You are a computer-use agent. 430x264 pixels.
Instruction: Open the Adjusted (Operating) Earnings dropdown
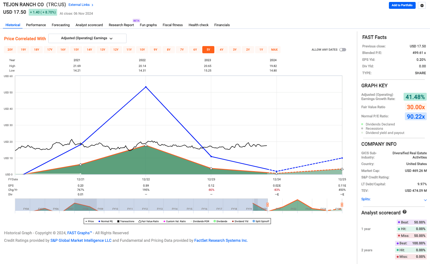point(87,38)
